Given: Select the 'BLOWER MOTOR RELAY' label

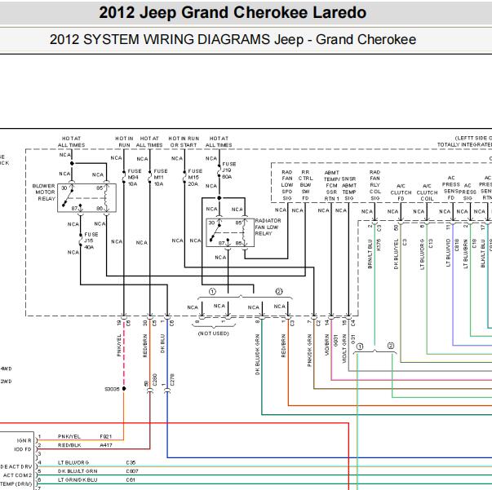Looking at the screenshot, I should (x=44, y=192).
